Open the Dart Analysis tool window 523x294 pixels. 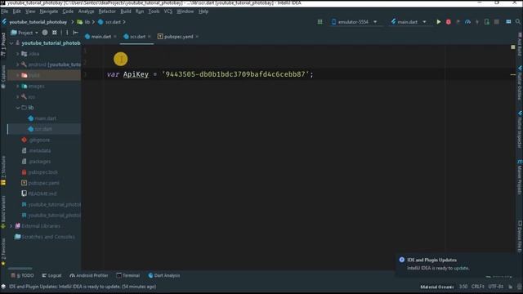pos(163,275)
